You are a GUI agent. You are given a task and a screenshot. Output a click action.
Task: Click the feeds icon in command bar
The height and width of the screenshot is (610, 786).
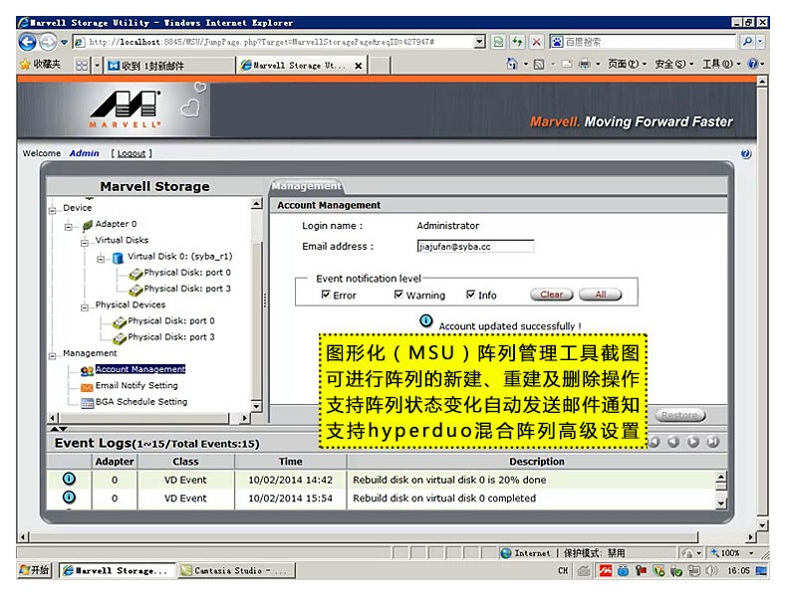click(x=539, y=64)
